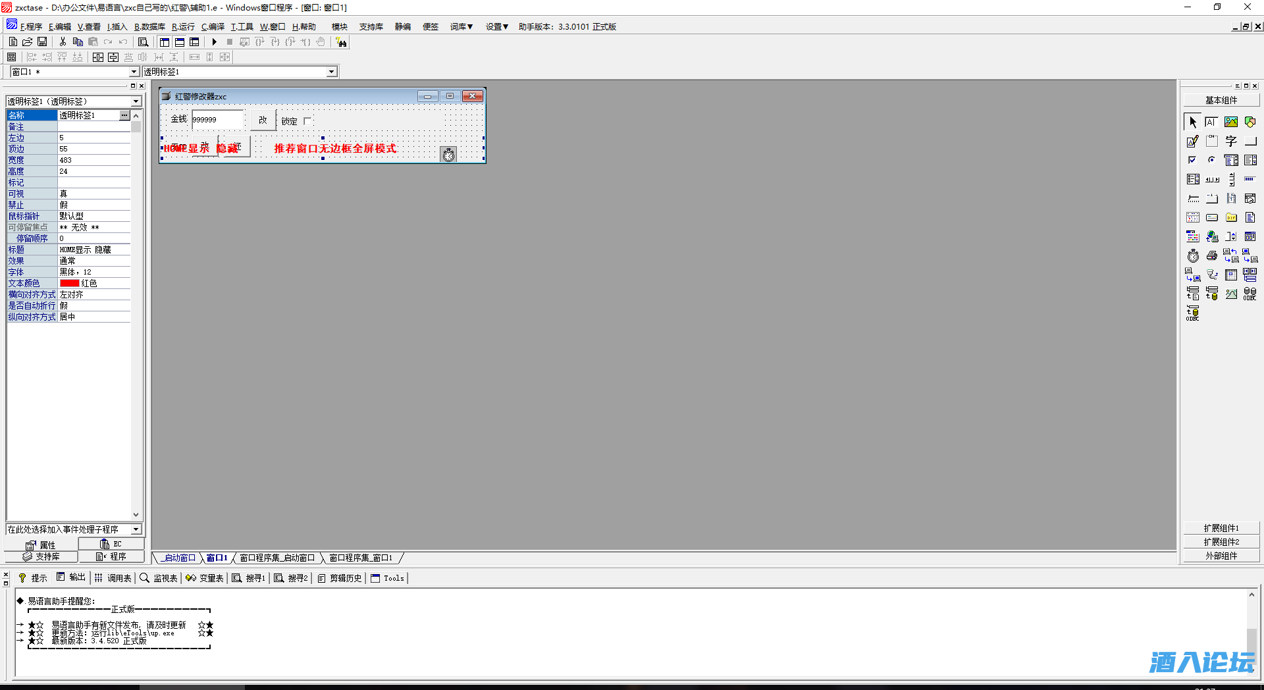Viewport: 1264px width, 690px height.
Task: Click the 基本组件 palette header button
Action: coord(1221,100)
